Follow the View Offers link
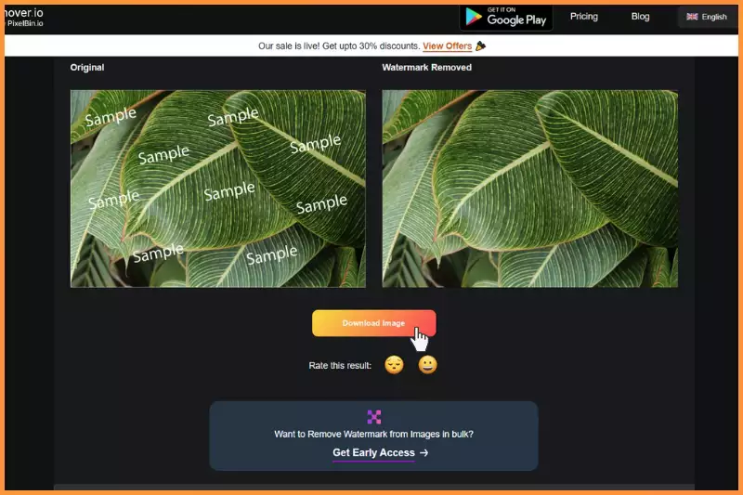The width and height of the screenshot is (743, 495). click(x=447, y=46)
